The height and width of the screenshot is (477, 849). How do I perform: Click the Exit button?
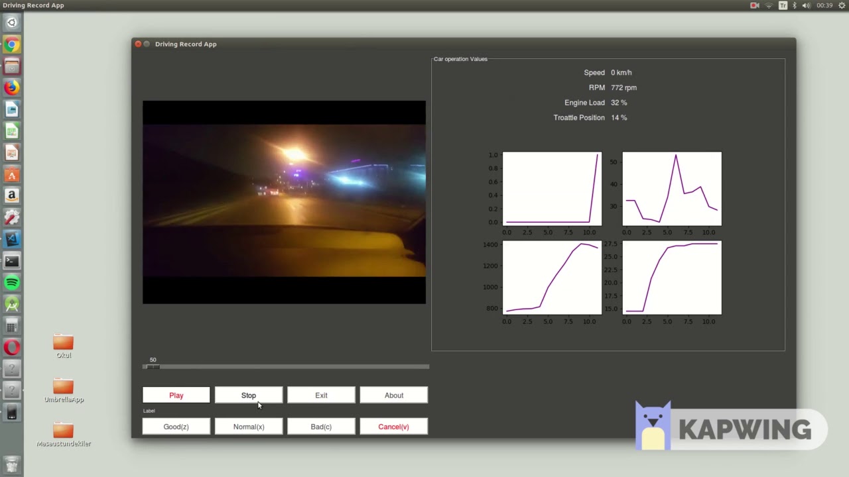tap(321, 396)
